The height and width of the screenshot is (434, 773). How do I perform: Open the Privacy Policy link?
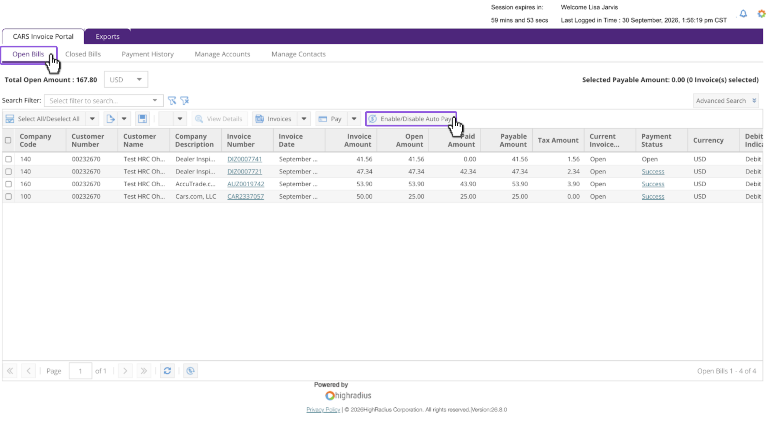(323, 409)
